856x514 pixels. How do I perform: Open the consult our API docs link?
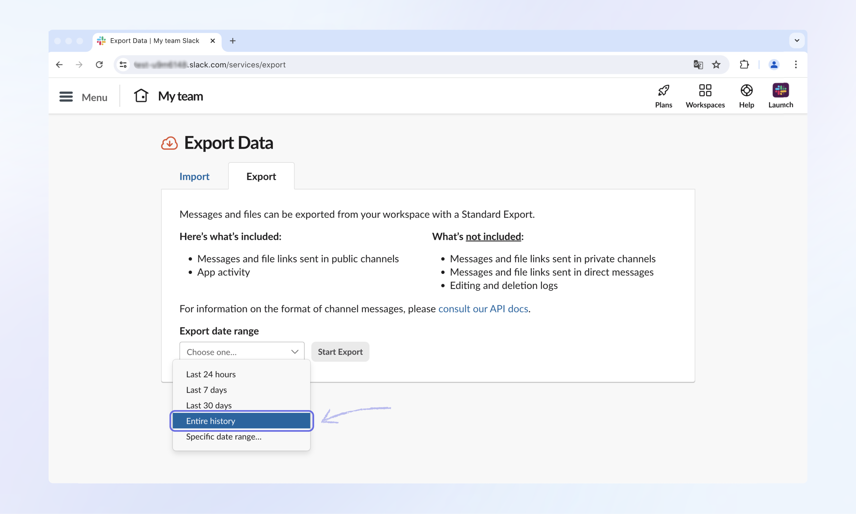click(483, 309)
